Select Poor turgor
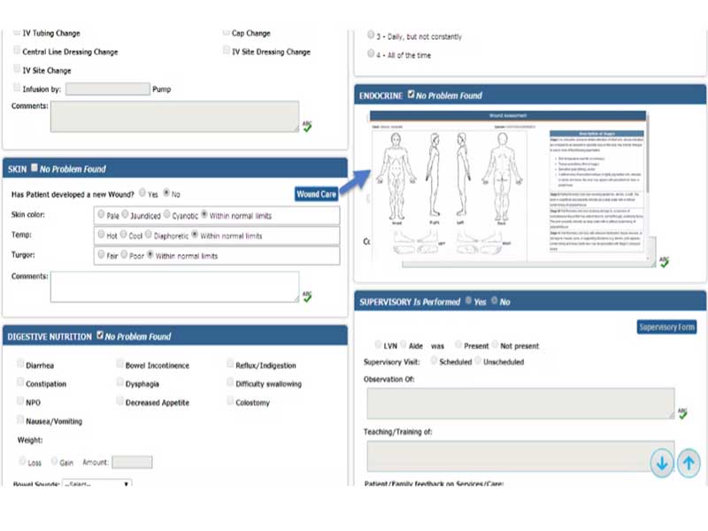Image resolution: width=708 pixels, height=531 pixels. 124,254
